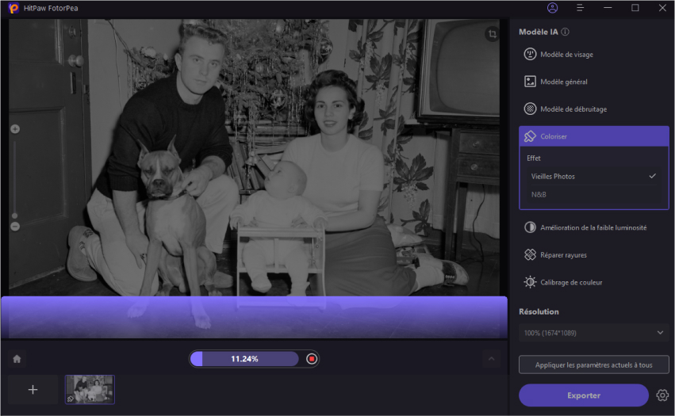Click the home icon

pos(17,359)
